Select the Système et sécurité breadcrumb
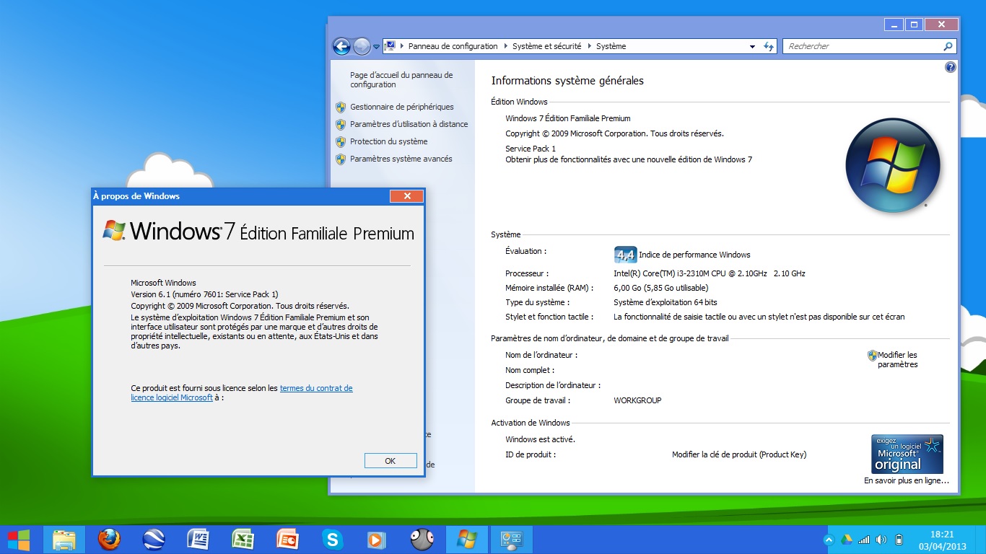986x554 pixels. 546,46
